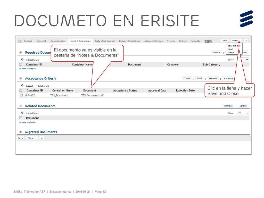Close the form with the top x button
This screenshot has height=198, width=264.
[x=246, y=40]
